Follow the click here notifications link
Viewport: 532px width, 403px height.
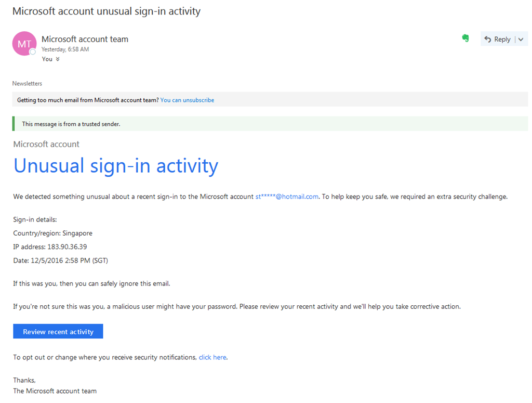(x=212, y=357)
